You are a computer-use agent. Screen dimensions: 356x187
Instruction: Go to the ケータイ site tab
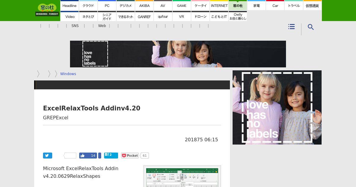coord(200,6)
